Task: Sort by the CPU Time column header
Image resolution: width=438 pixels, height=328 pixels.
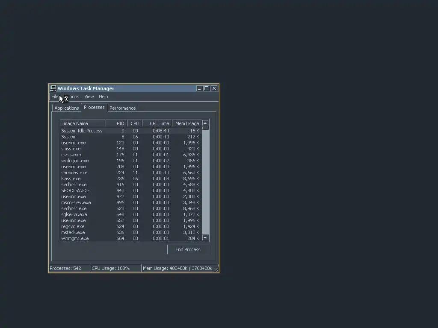Action: tap(157, 123)
